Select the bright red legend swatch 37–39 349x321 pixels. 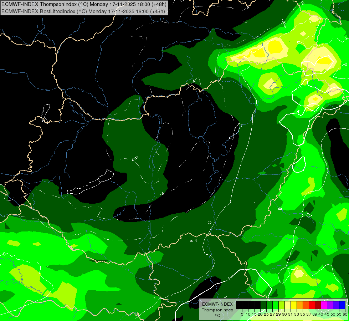(312, 305)
